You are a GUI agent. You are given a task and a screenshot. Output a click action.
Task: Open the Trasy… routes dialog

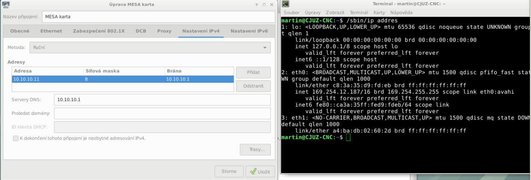(x=255, y=150)
